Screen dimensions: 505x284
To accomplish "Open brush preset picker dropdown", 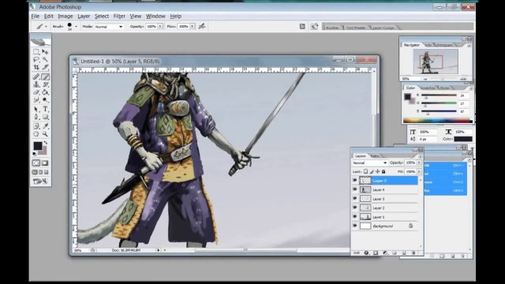I will [76, 27].
